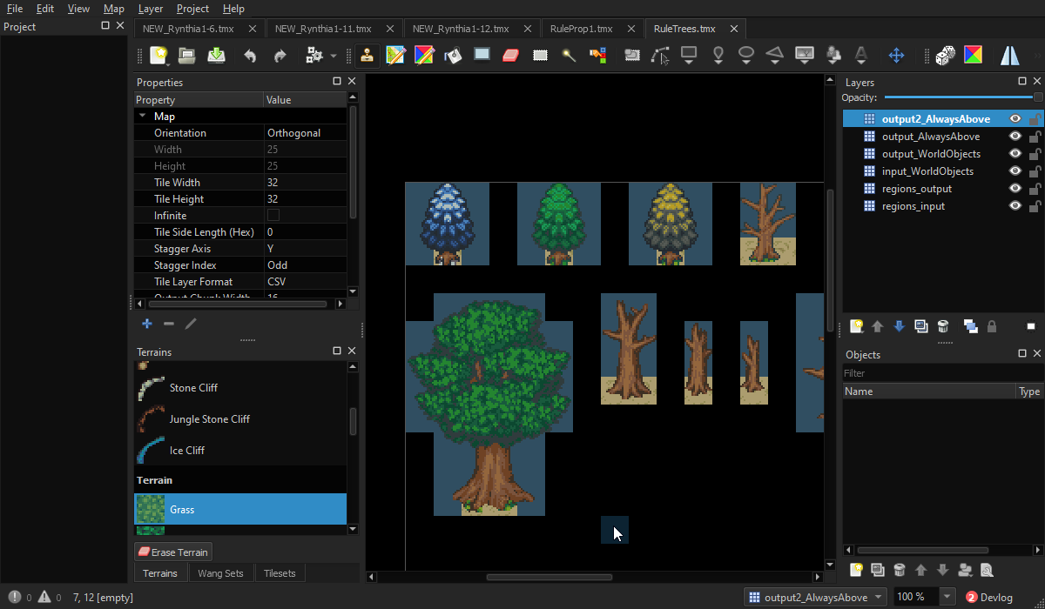Image resolution: width=1045 pixels, height=609 pixels.
Task: Click the Erase Terrain button
Action: click(173, 552)
